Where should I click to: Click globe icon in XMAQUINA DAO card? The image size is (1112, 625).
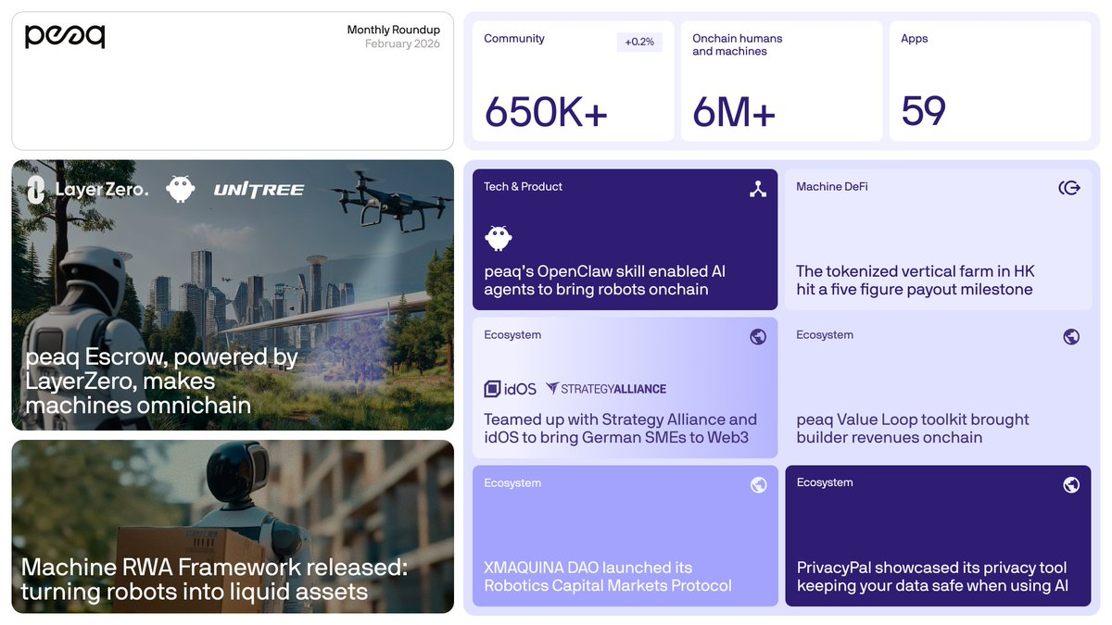758,485
